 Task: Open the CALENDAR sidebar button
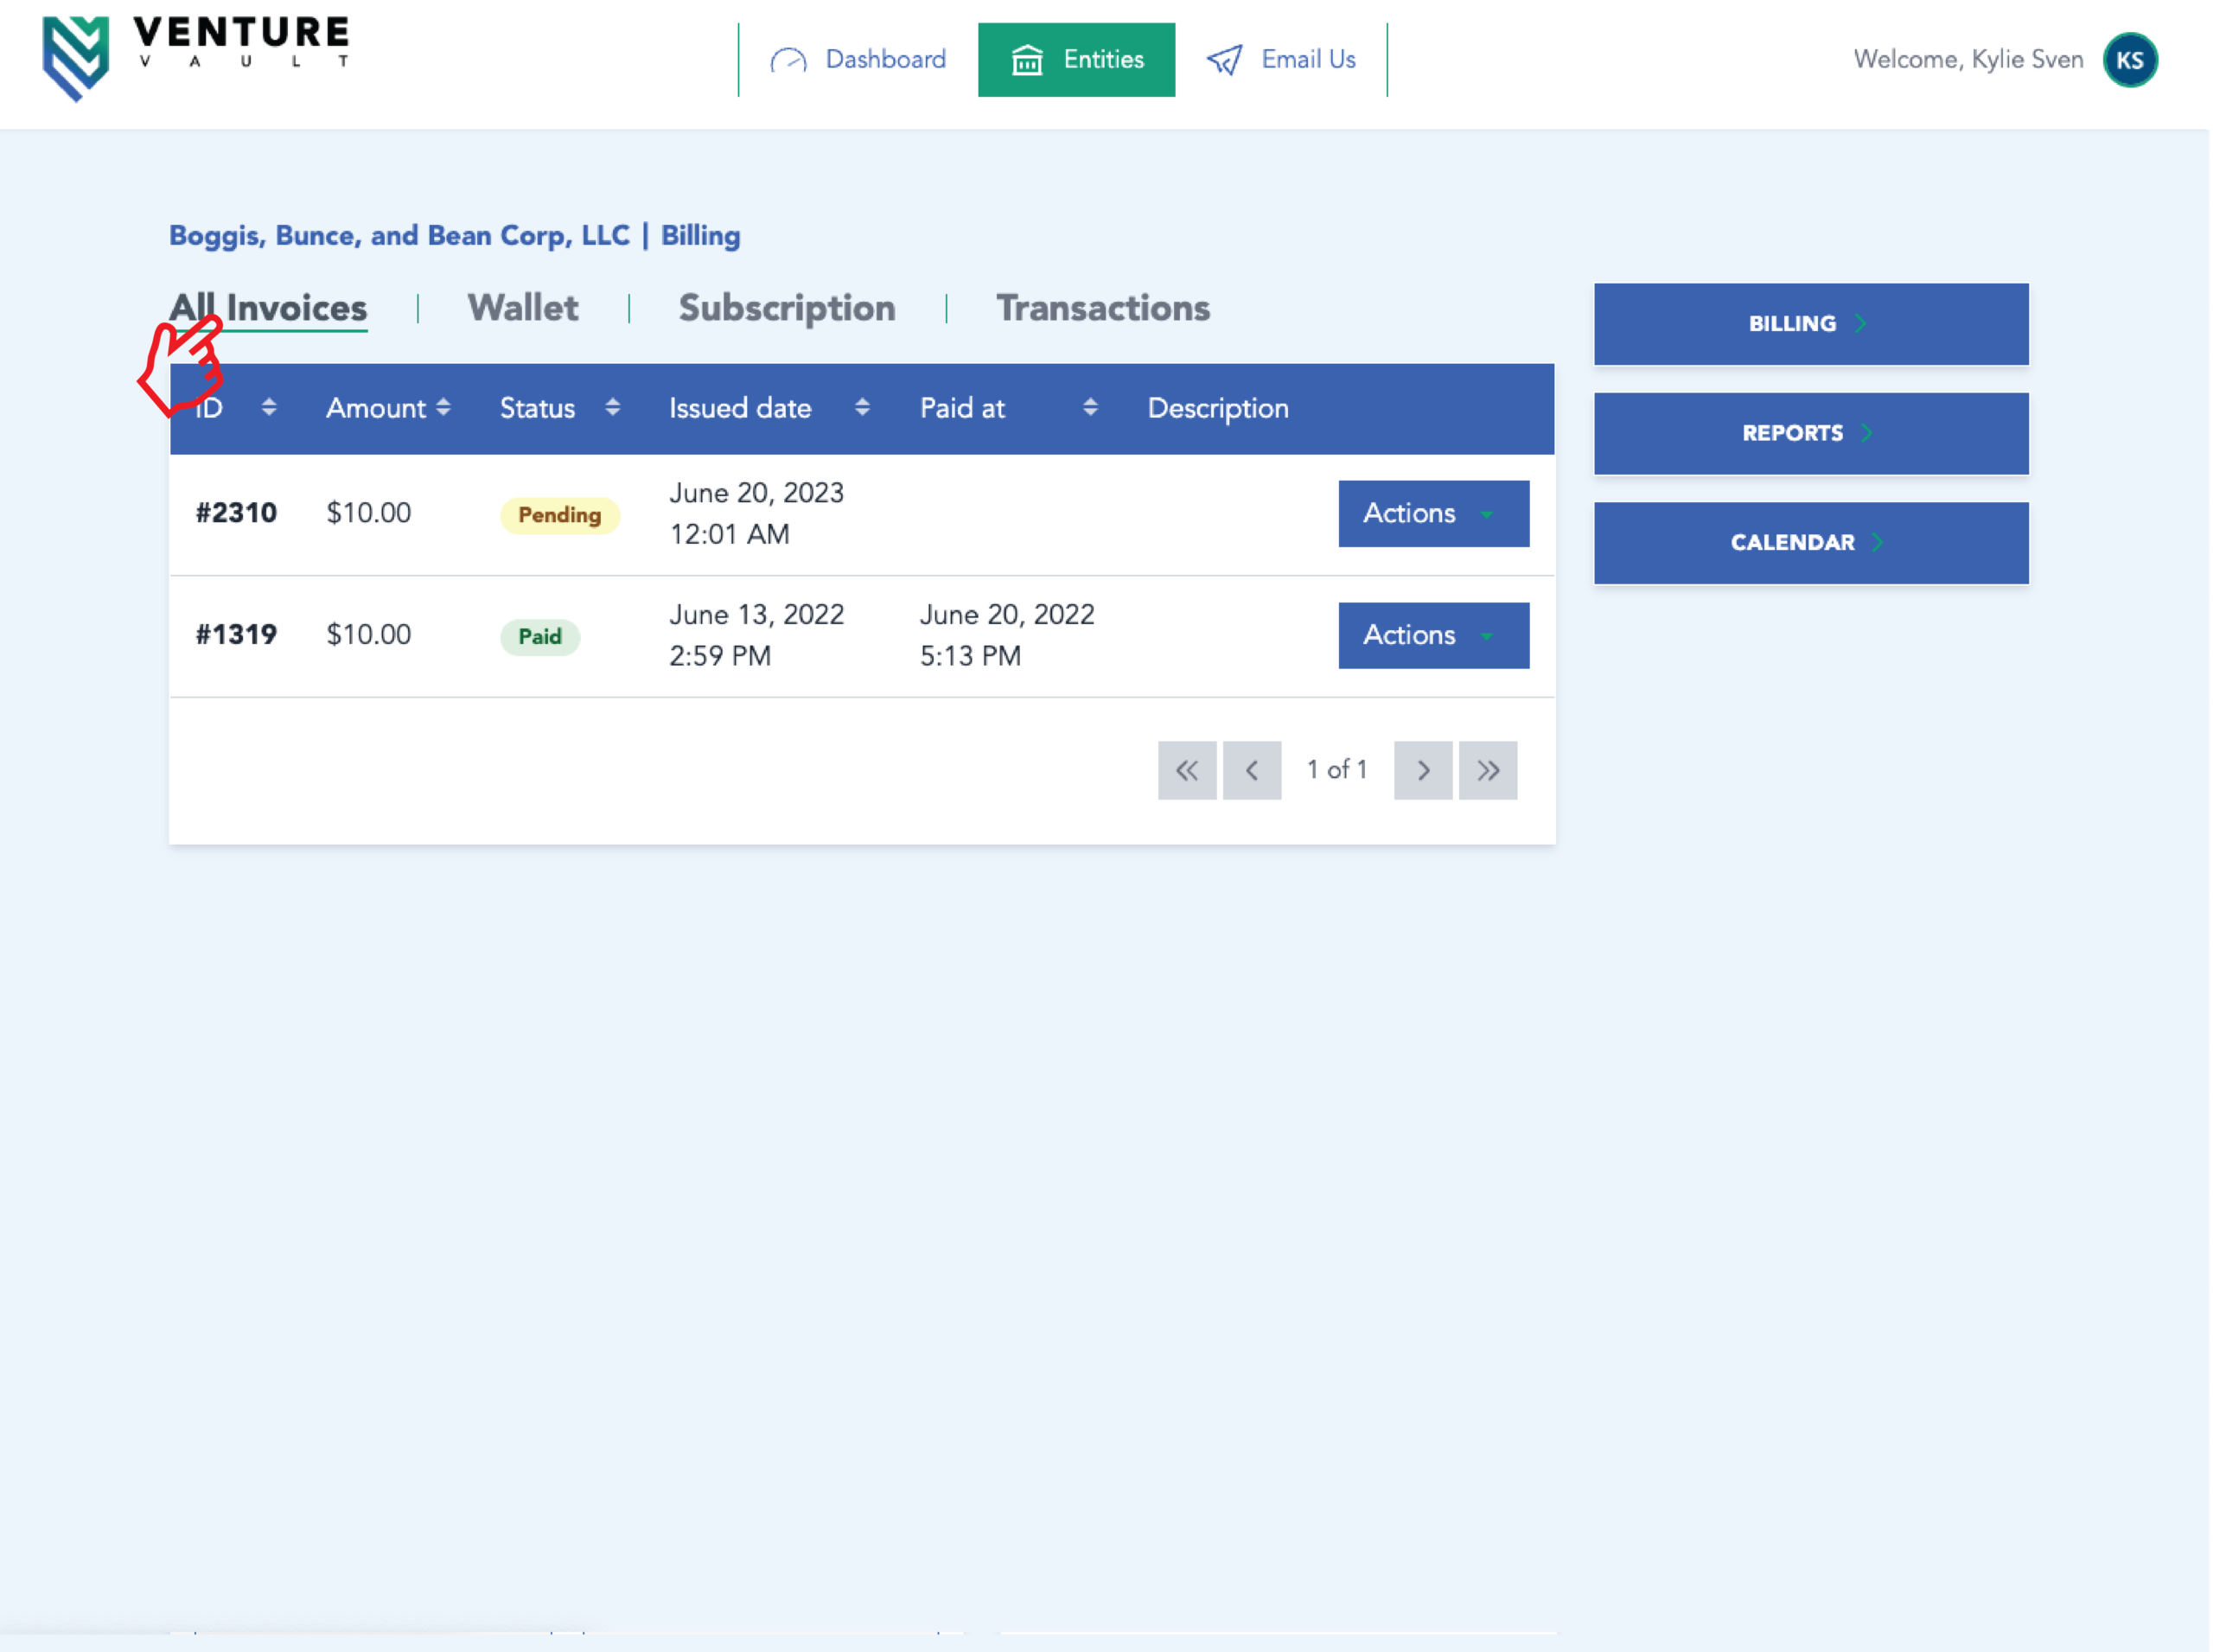point(1810,543)
